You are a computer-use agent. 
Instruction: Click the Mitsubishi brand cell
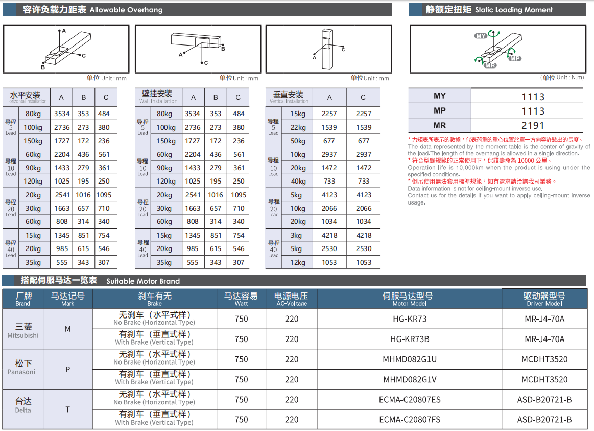point(23,330)
